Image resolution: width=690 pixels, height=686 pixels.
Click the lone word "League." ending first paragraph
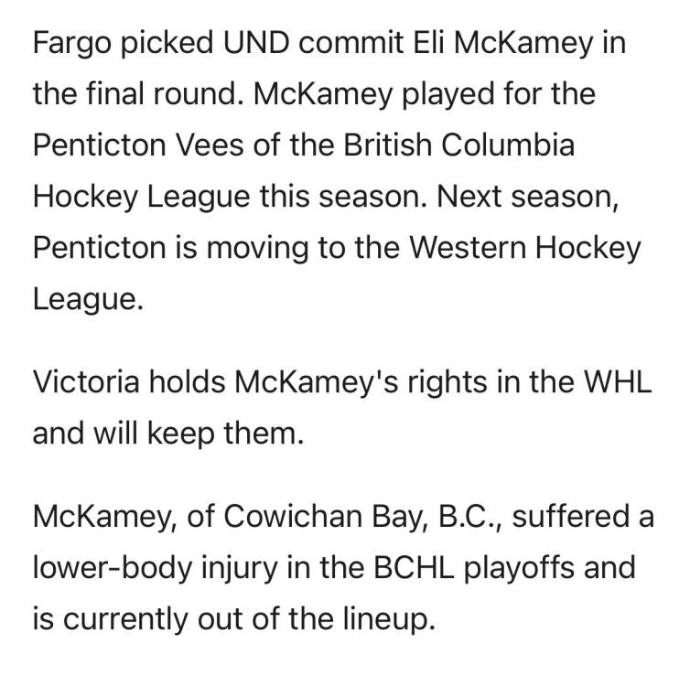pyautogui.click(x=89, y=300)
